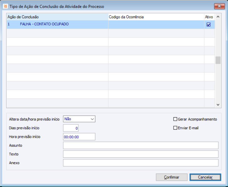
Task: Focus the Assunto text field
Action: tap(141, 146)
